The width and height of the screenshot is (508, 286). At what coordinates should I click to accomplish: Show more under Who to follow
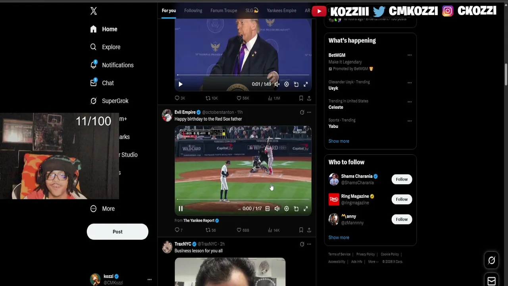point(339,238)
